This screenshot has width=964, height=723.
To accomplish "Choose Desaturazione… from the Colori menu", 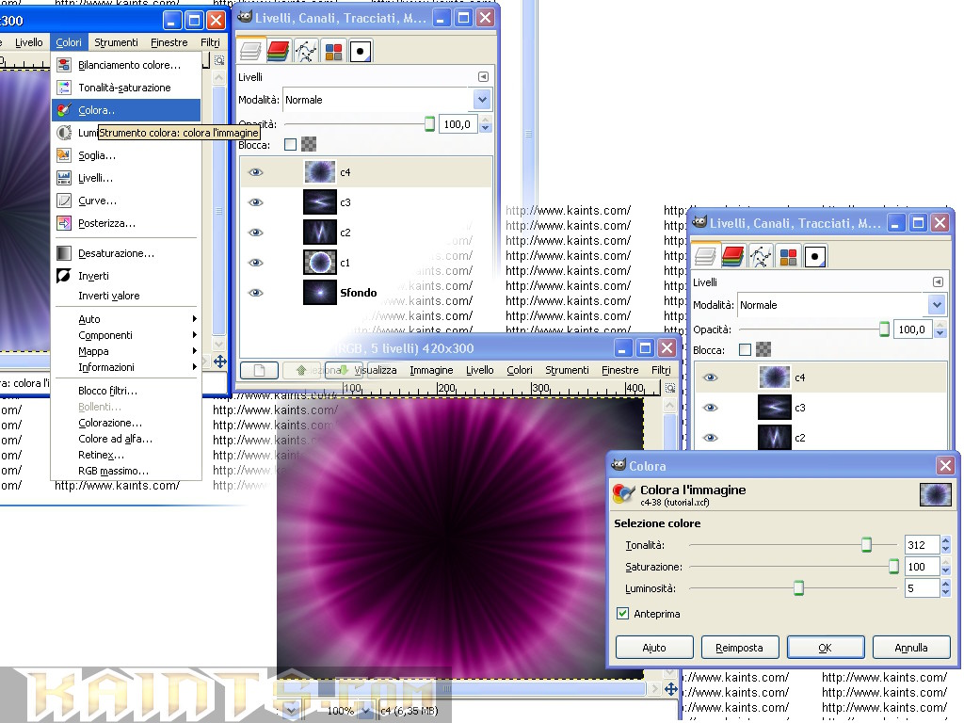I will point(126,253).
